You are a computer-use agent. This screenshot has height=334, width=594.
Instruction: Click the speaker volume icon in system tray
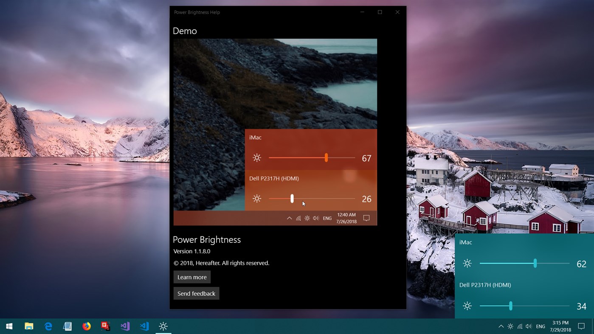(529, 326)
